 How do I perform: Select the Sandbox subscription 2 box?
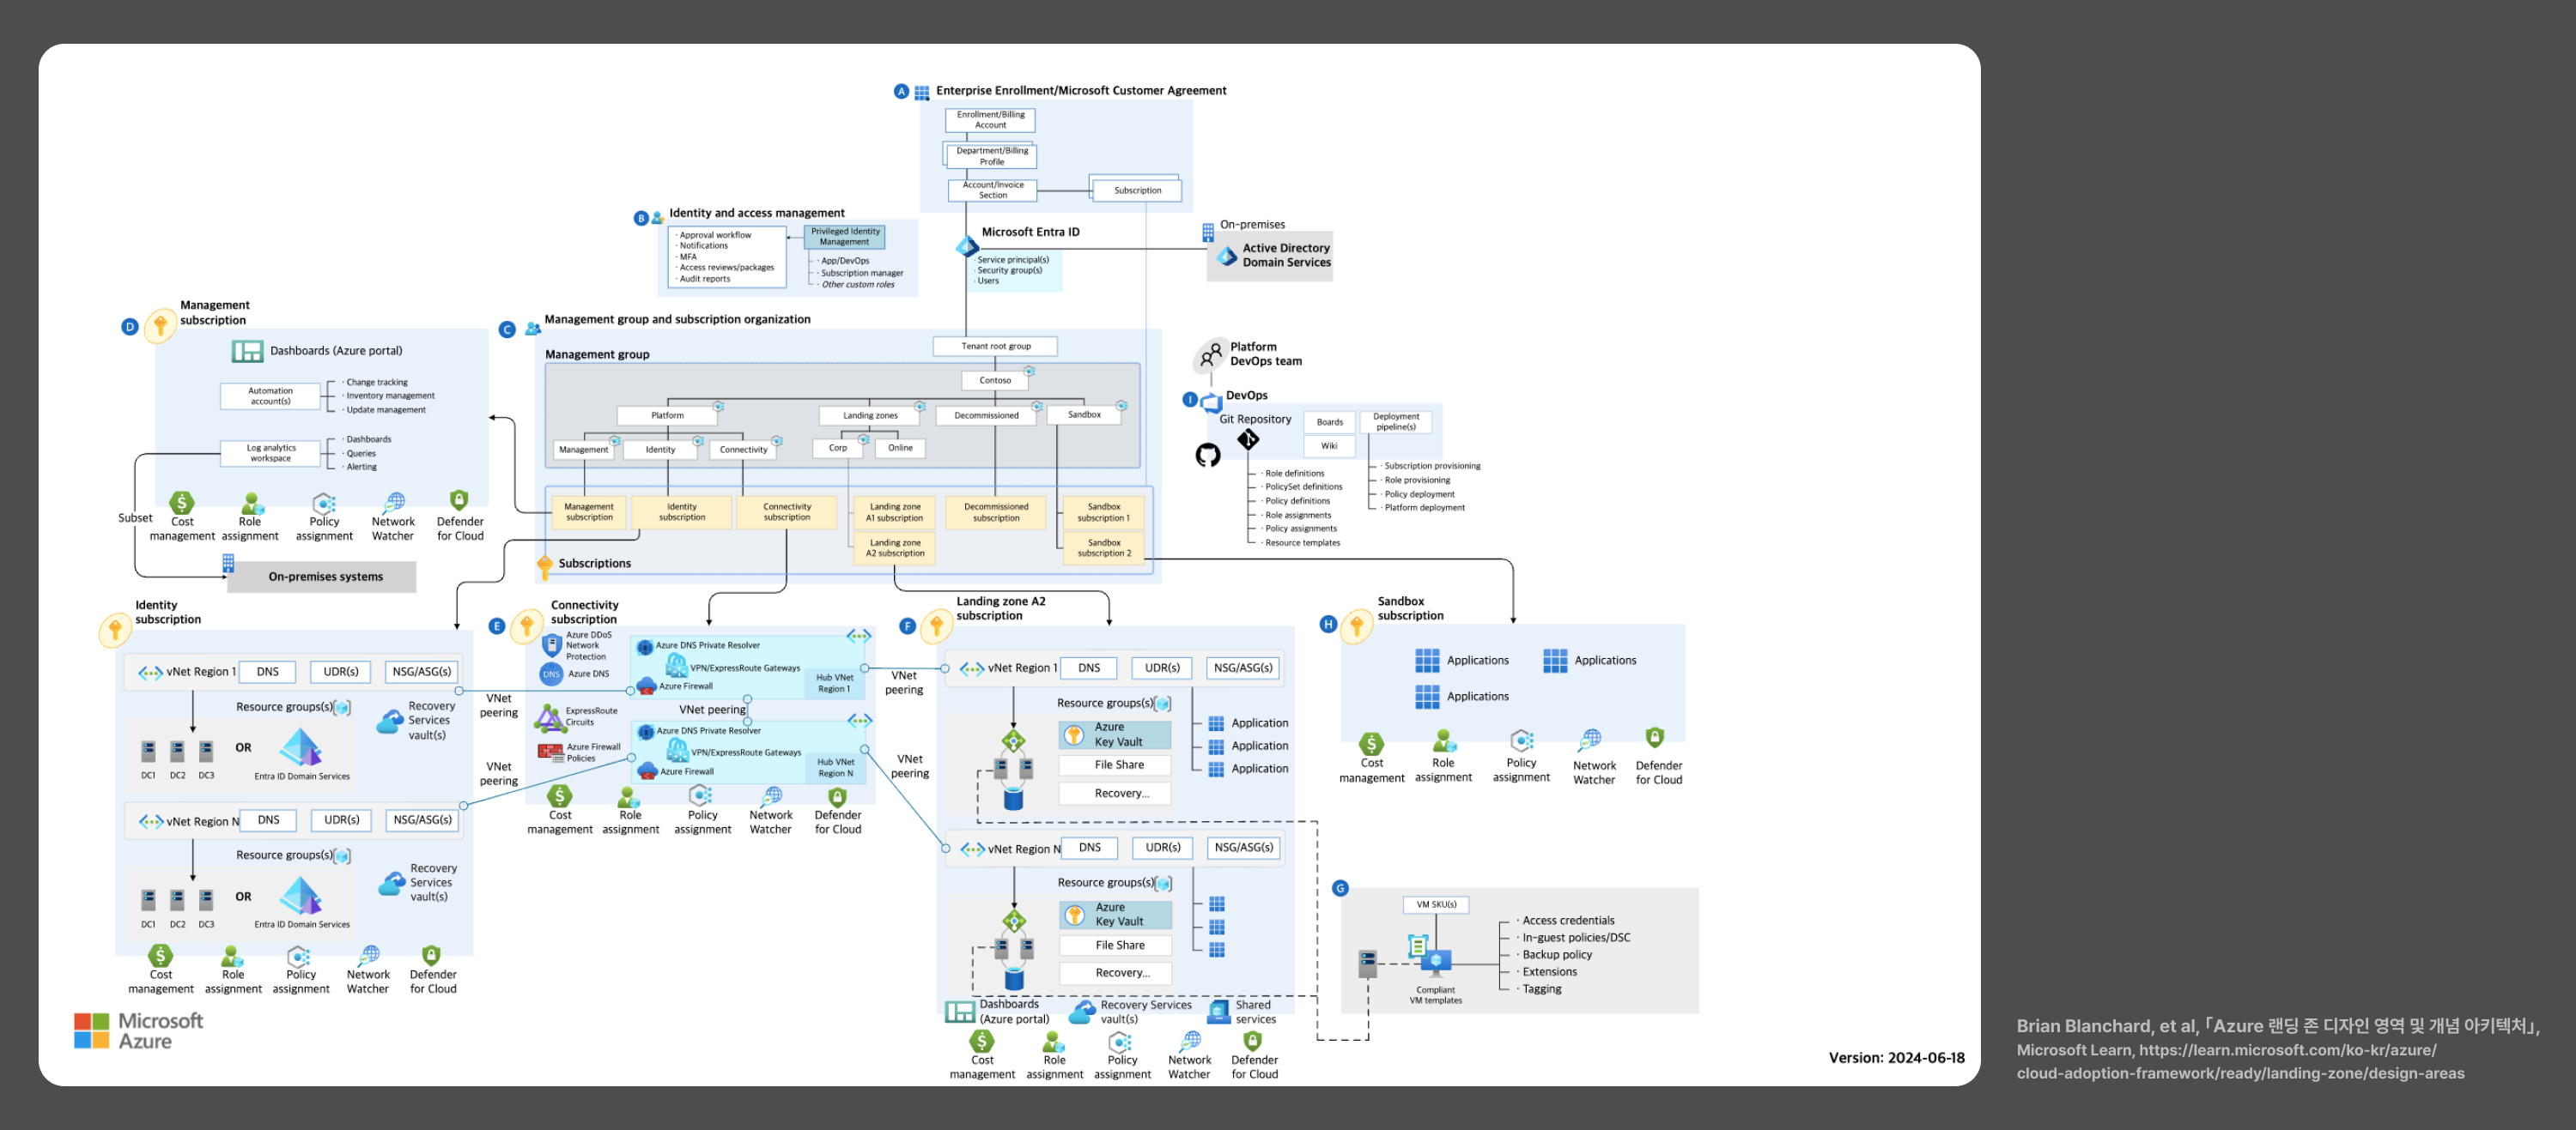1104,547
